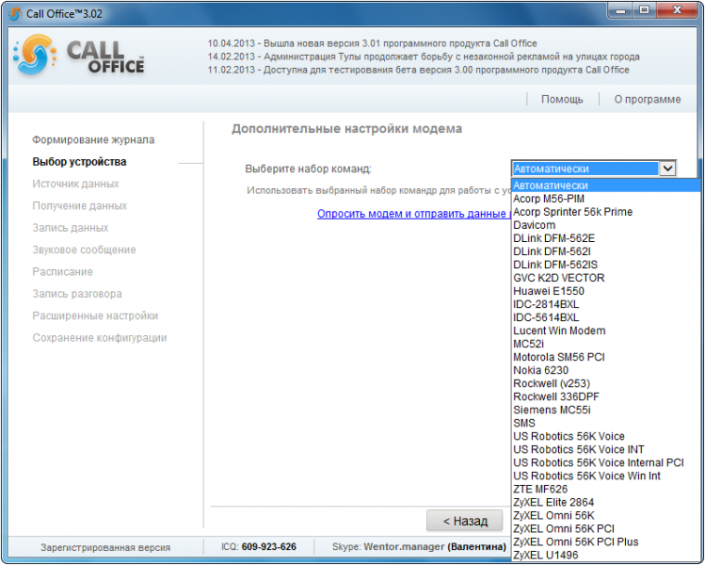This screenshot has height=565, width=705.
Task: Click the Call Office logo icon
Action: click(x=35, y=56)
